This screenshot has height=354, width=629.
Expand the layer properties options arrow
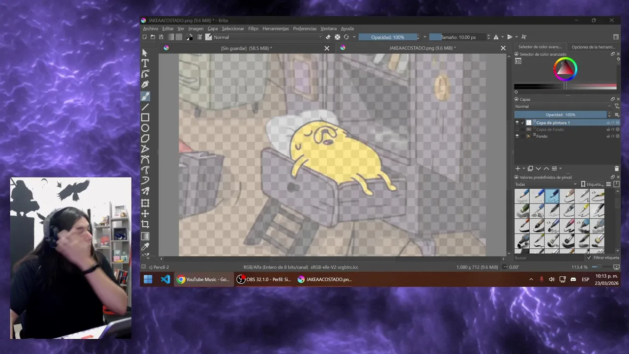[560, 169]
